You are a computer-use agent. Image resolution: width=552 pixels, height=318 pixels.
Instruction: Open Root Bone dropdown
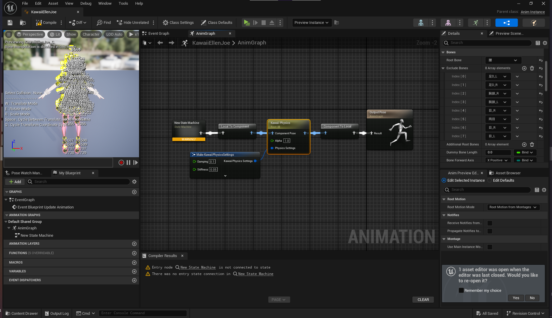click(x=503, y=60)
